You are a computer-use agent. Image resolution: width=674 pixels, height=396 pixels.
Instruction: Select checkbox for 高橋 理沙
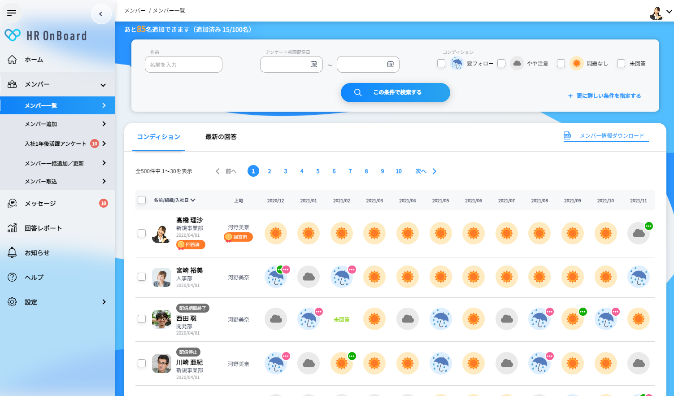pyautogui.click(x=142, y=233)
